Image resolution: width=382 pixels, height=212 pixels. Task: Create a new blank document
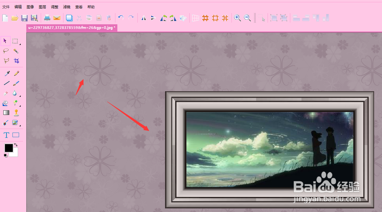click(x=5, y=18)
